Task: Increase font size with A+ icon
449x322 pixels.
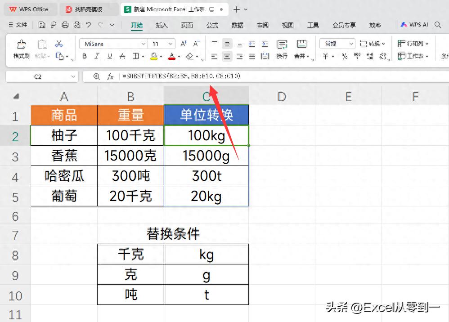Action: point(184,44)
